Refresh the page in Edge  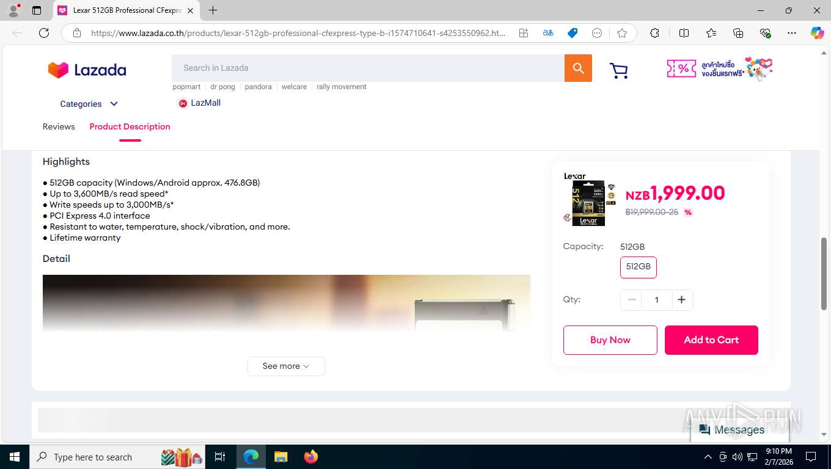44,33
